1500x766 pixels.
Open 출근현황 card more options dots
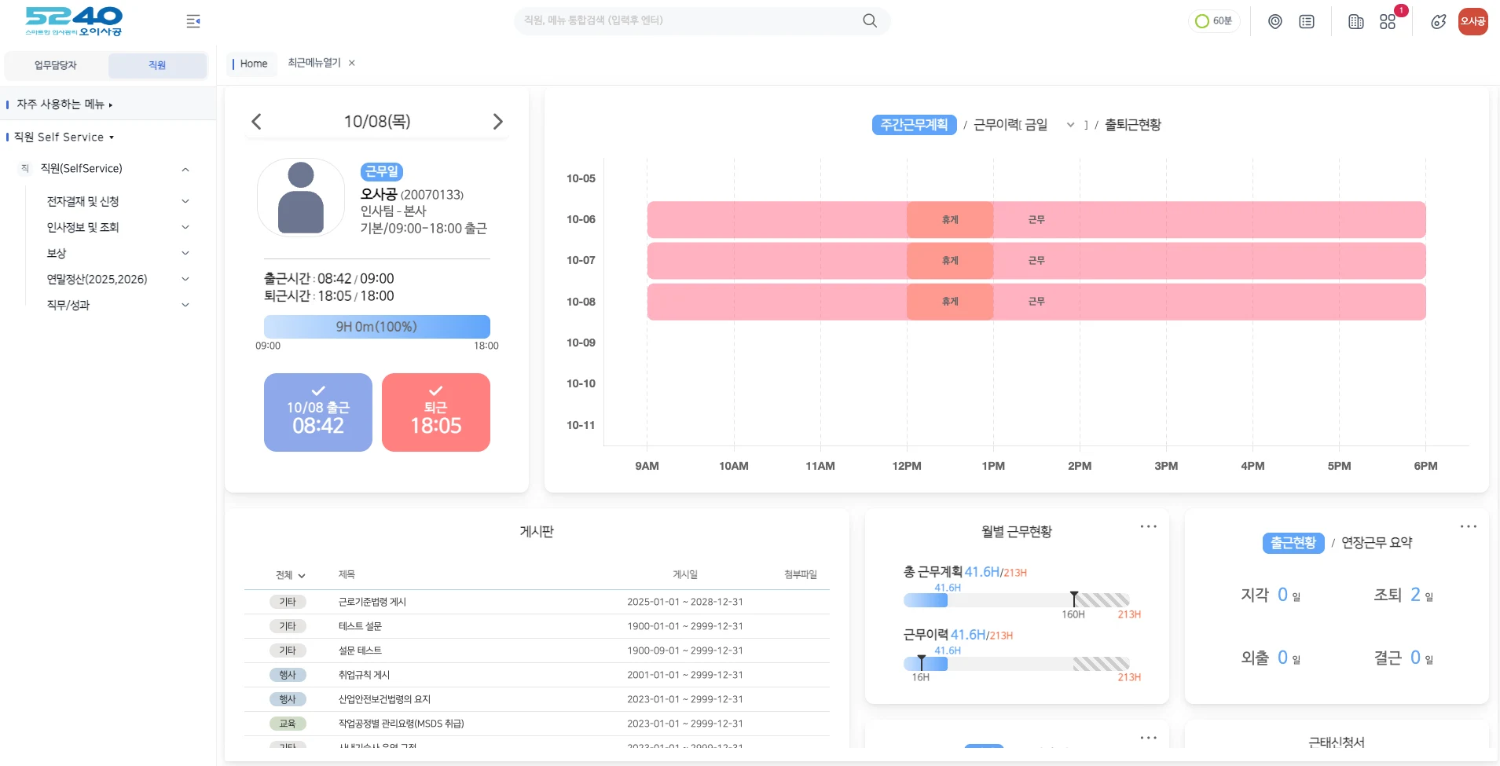(x=1469, y=526)
